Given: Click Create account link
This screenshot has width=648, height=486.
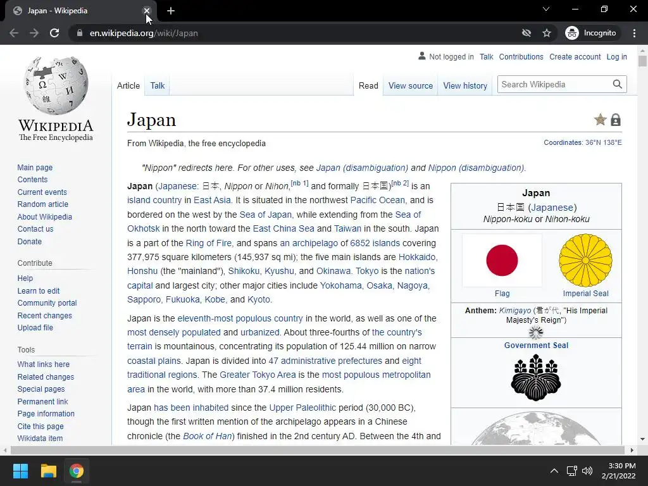Looking at the screenshot, I should tap(575, 56).
